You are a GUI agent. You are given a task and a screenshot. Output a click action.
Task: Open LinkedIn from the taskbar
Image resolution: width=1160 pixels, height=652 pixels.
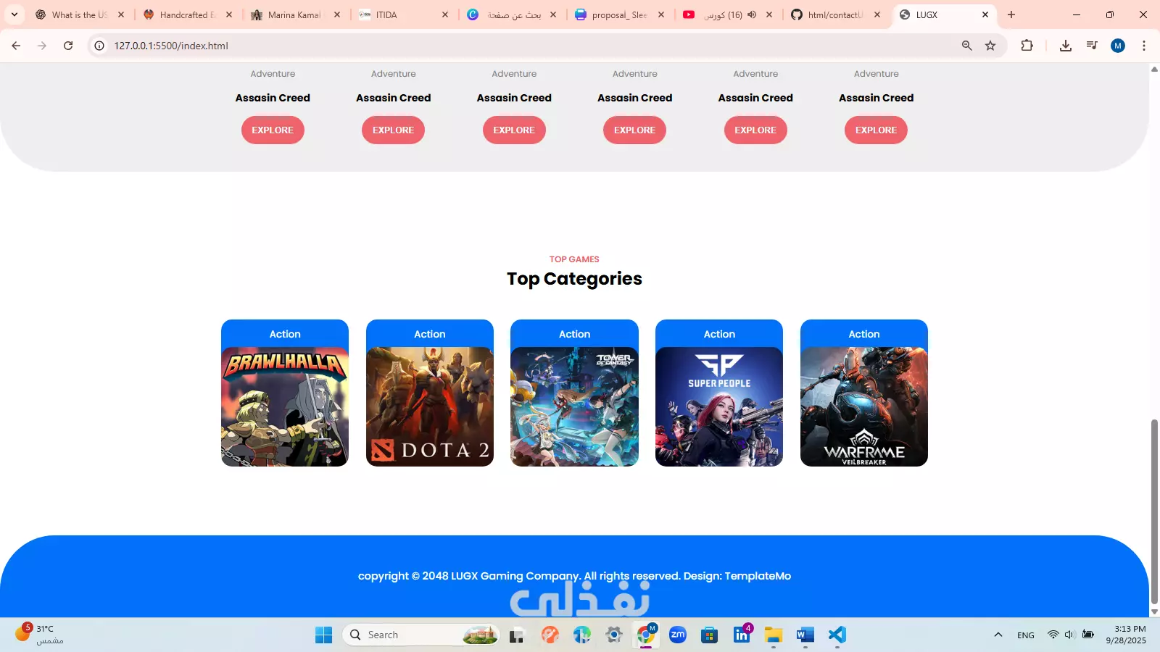coord(742,635)
